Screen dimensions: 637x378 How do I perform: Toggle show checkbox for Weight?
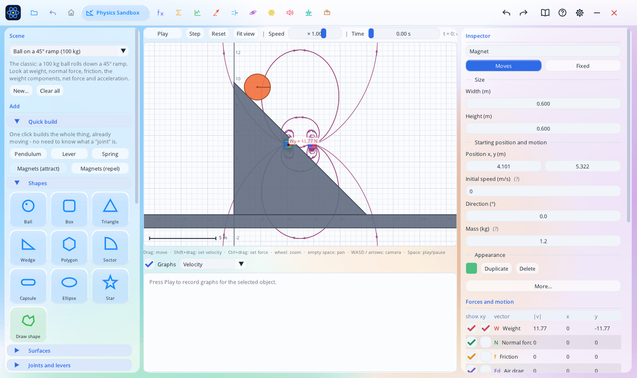(471, 328)
